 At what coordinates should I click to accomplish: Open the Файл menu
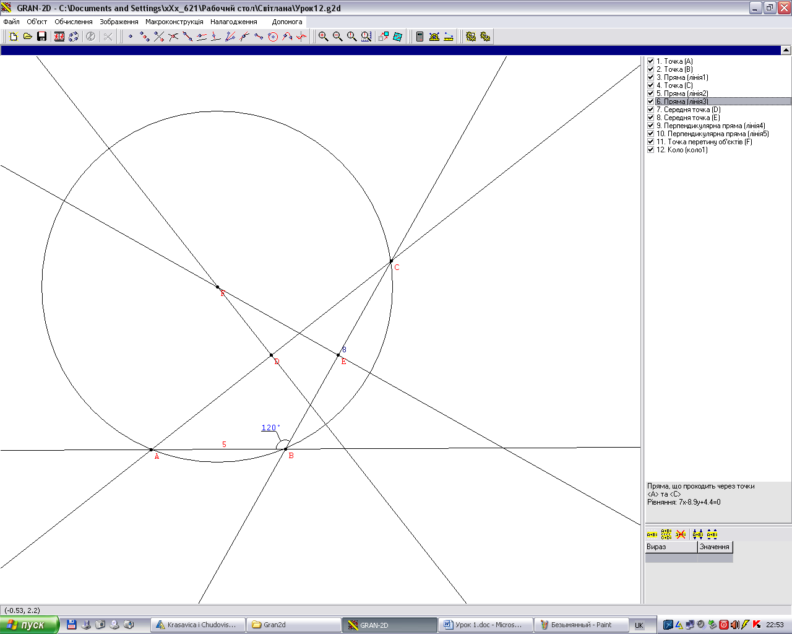[11, 22]
